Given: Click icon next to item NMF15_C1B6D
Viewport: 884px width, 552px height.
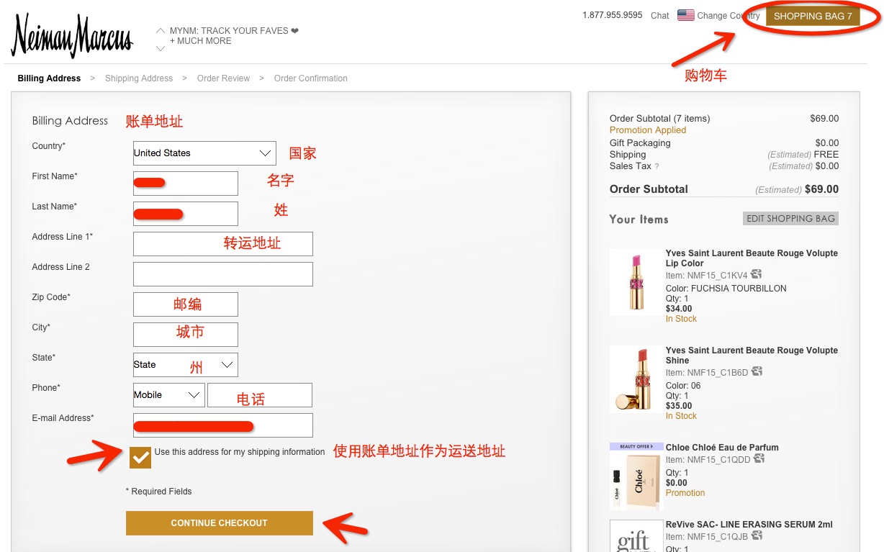Looking at the screenshot, I should pyautogui.click(x=757, y=372).
